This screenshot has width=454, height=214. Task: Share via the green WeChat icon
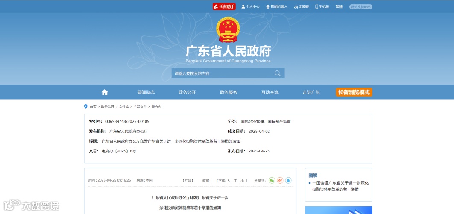coord(272,180)
